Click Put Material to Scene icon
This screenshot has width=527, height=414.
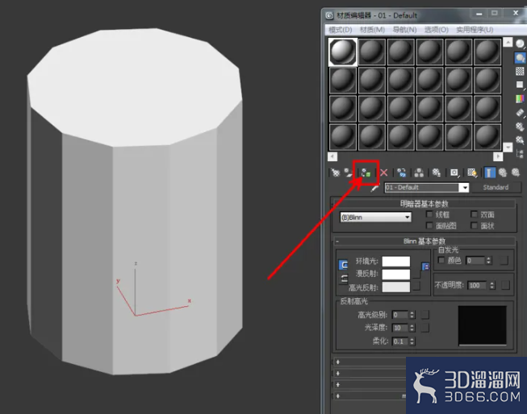click(x=349, y=173)
